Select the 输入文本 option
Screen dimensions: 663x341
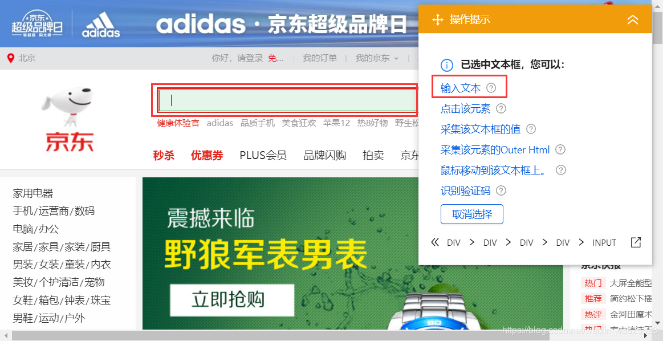pyautogui.click(x=461, y=88)
